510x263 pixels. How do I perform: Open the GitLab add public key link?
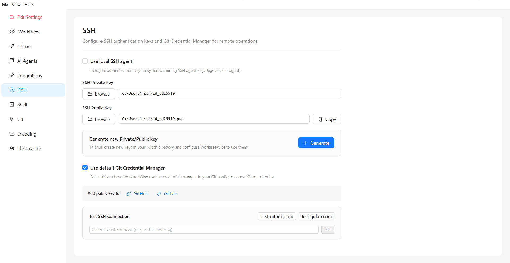tap(167, 194)
